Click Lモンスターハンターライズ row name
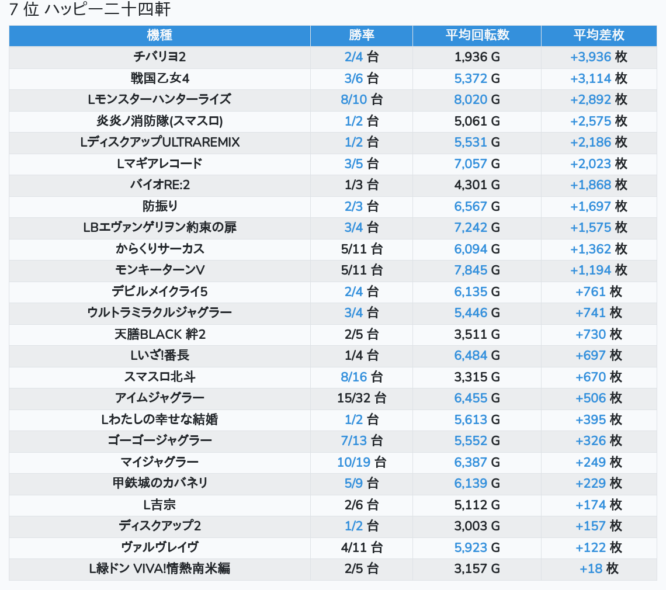666x590 pixels. 159,100
